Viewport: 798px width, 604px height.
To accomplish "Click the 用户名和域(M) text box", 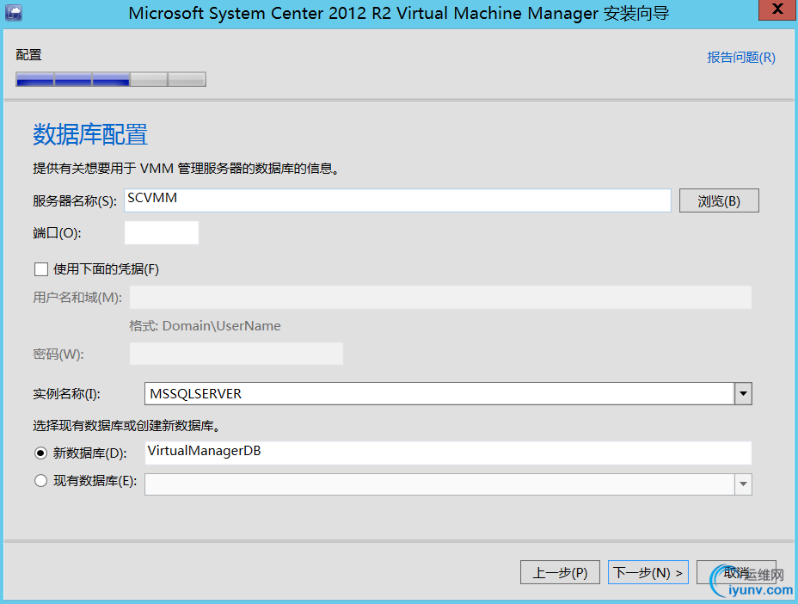I will pyautogui.click(x=440, y=298).
